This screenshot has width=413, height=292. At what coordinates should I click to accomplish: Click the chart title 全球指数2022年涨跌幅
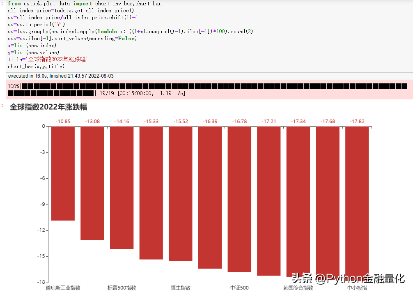[x=48, y=107]
